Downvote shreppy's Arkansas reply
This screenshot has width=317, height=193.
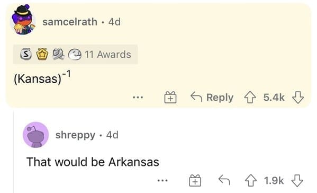[297, 180]
